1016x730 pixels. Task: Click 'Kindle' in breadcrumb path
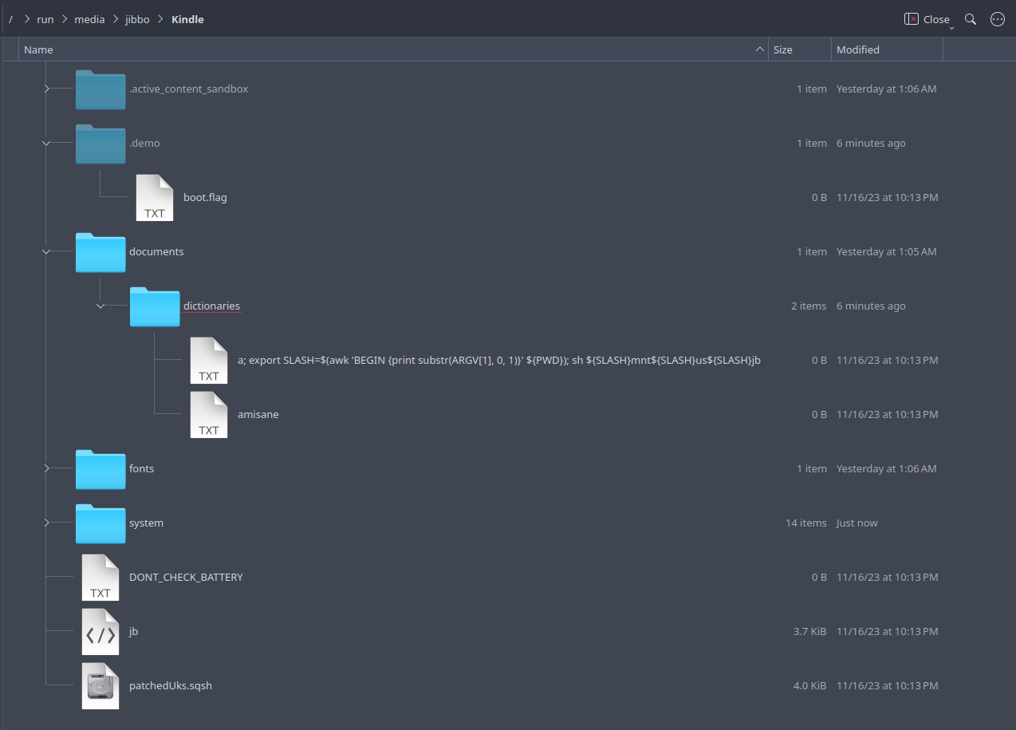pos(187,19)
